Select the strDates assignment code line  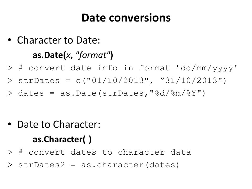[x=117, y=81]
